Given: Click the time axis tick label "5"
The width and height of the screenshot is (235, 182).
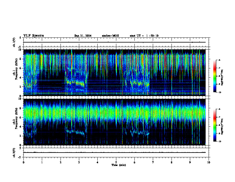Looking at the screenshot, I should [x=116, y=162].
